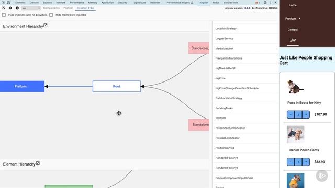Open DevTools settings gear in top bar
335x188 pixels.
pos(265,3)
